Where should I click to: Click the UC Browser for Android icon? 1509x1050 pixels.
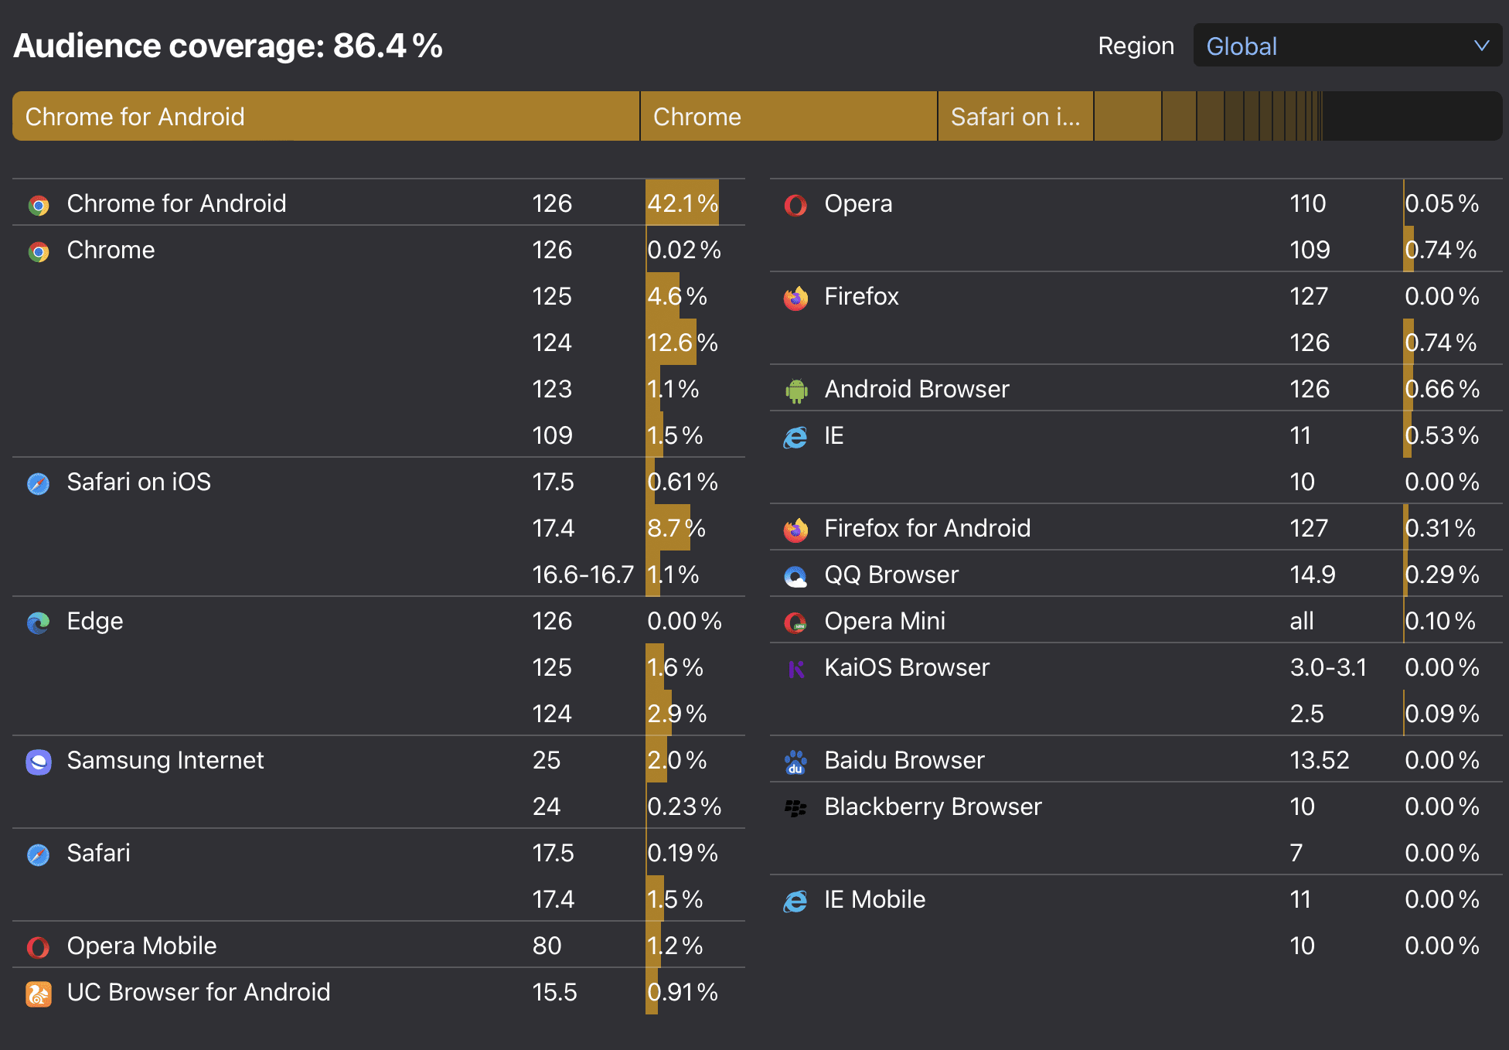click(x=39, y=994)
